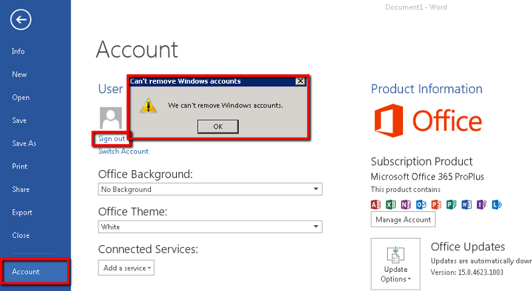Choose Close in the sidebar

[x=21, y=235]
